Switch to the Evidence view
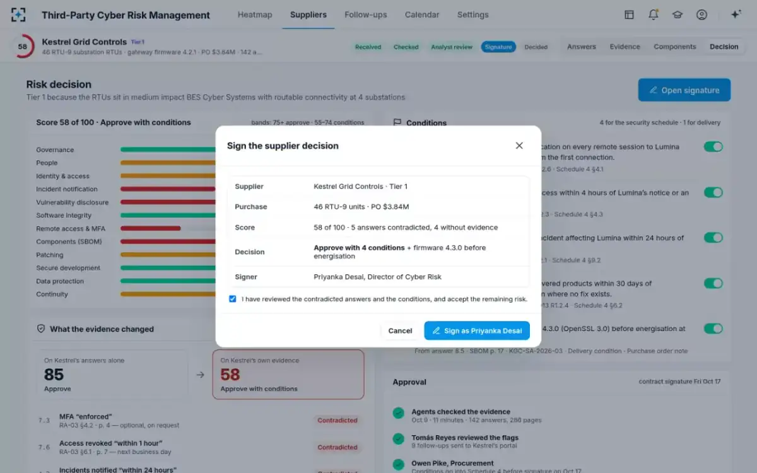The height and width of the screenshot is (473, 757). [x=625, y=47]
